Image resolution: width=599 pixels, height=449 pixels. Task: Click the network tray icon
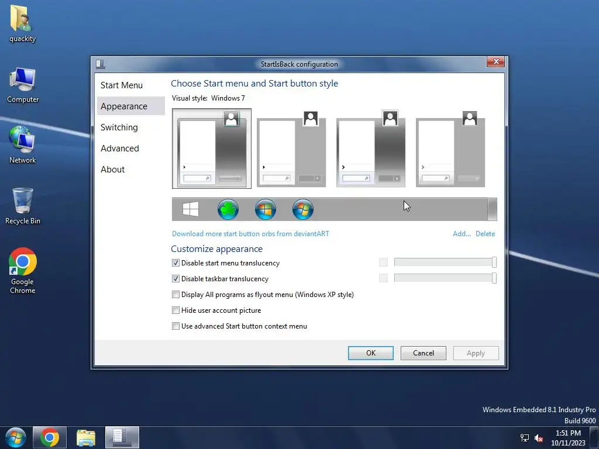525,438
